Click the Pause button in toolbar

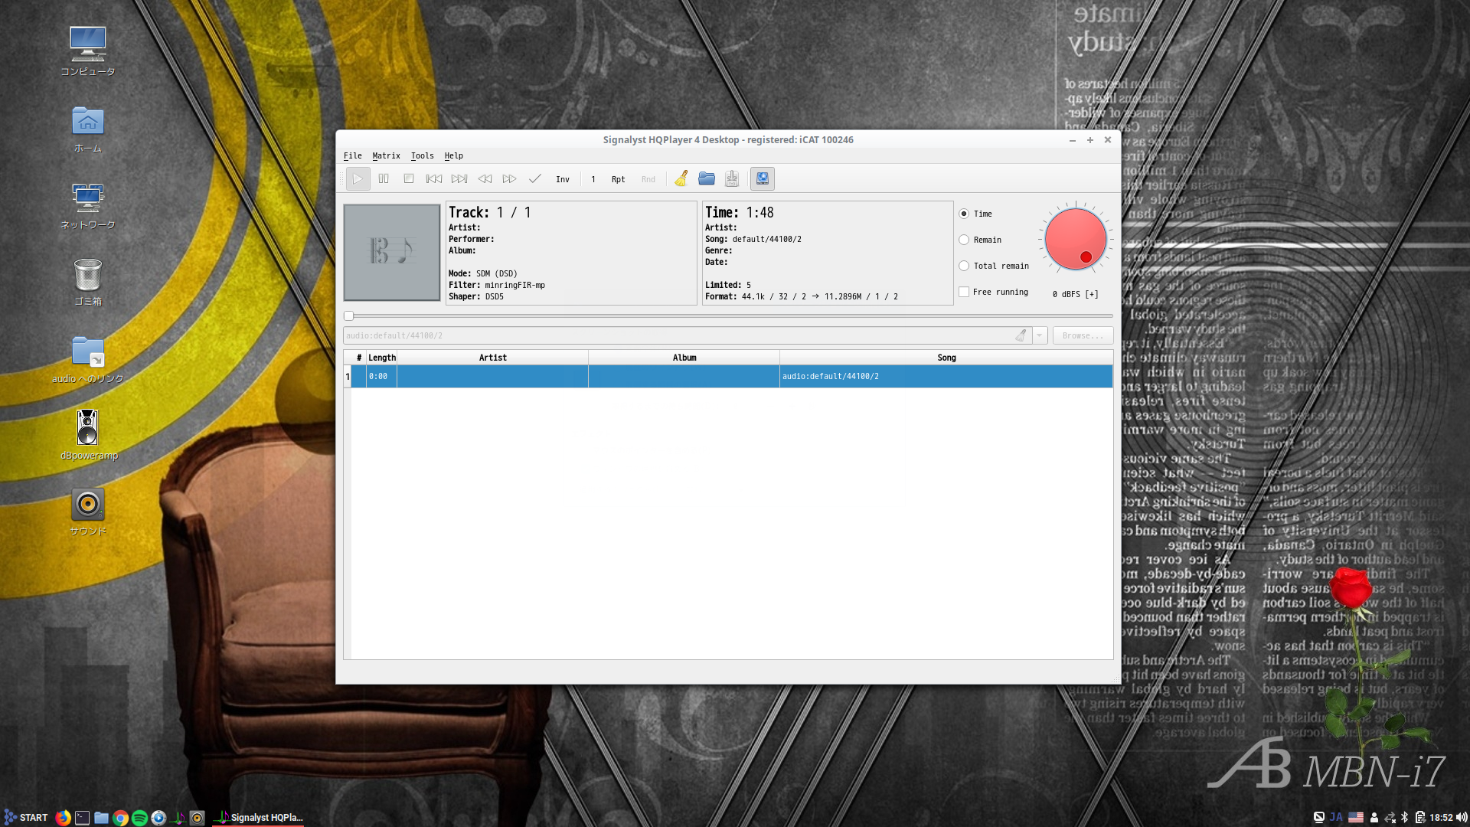[x=384, y=179]
